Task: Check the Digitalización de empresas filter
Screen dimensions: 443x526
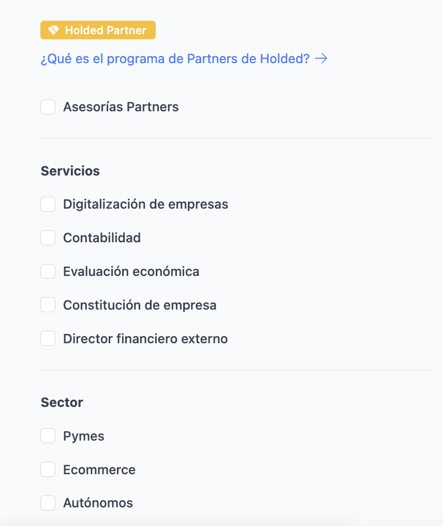Action: click(48, 204)
